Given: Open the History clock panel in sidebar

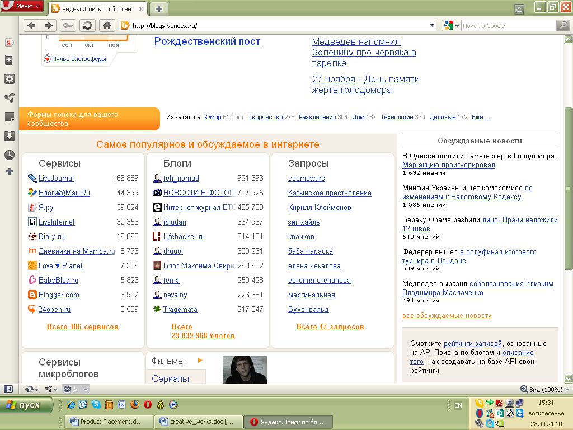Looking at the screenshot, I should [x=10, y=155].
